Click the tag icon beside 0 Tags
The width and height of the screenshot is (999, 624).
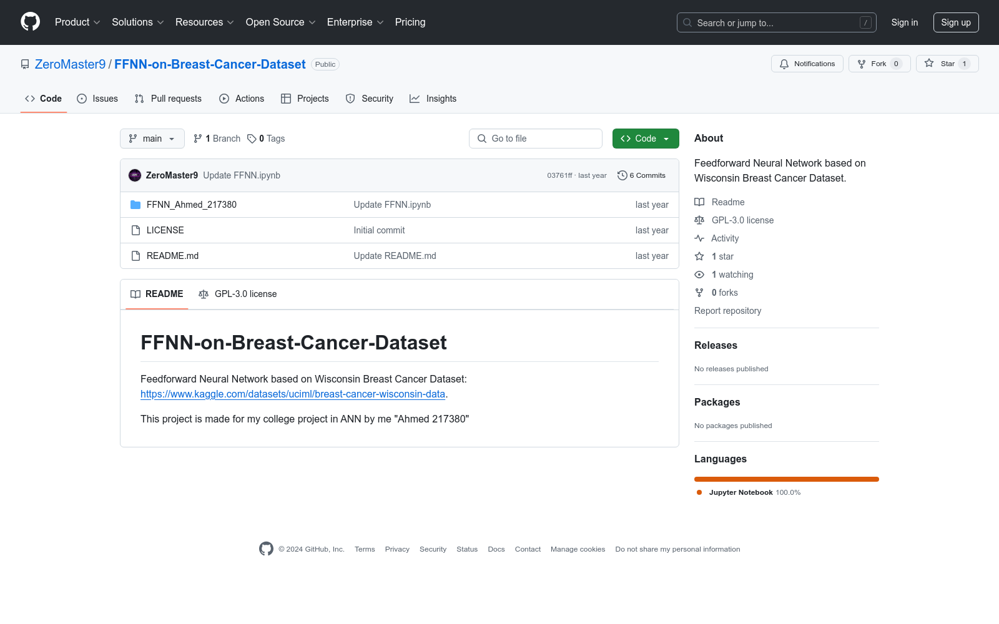pyautogui.click(x=252, y=139)
